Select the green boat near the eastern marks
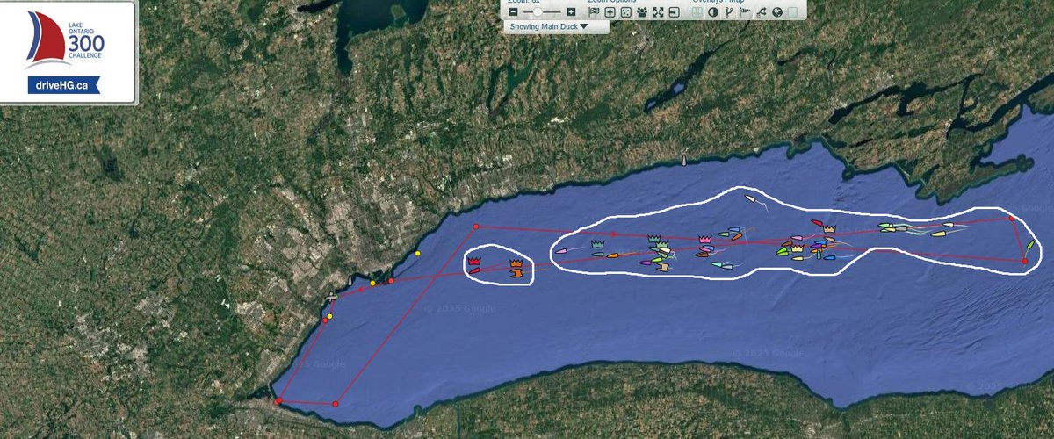 point(1031,244)
